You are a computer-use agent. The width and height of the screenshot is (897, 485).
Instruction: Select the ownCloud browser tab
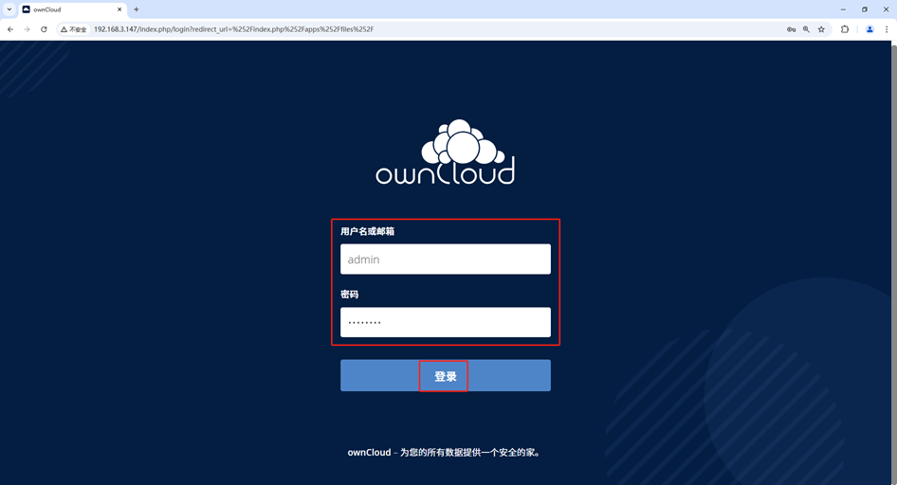[x=73, y=9]
